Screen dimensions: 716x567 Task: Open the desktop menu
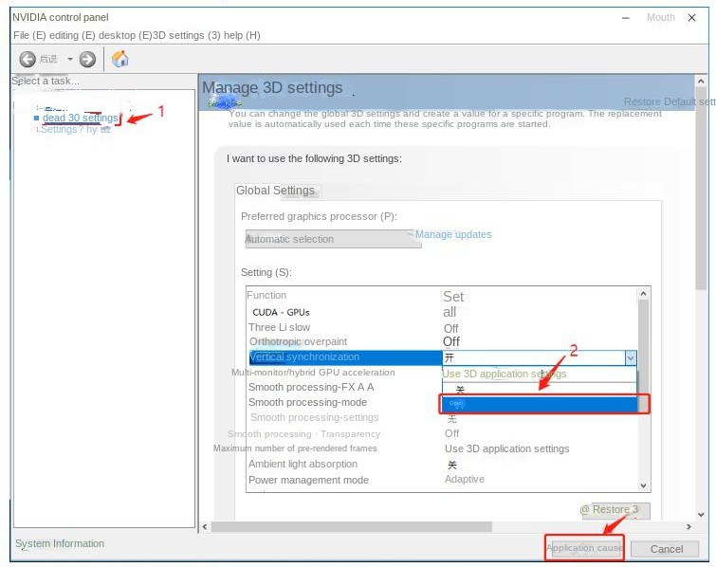pyautogui.click(x=124, y=35)
